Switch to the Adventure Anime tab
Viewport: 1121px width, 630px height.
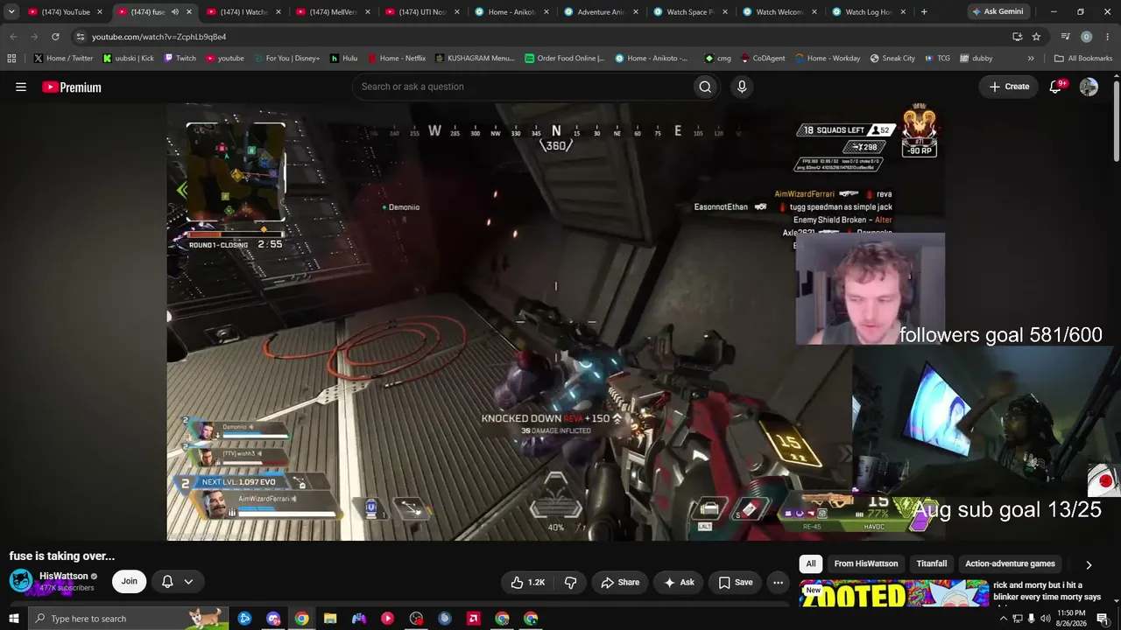pyautogui.click(x=601, y=12)
